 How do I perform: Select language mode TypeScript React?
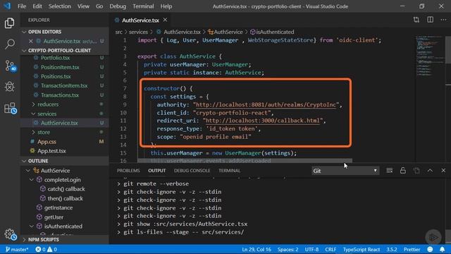pyautogui.click(x=362, y=249)
